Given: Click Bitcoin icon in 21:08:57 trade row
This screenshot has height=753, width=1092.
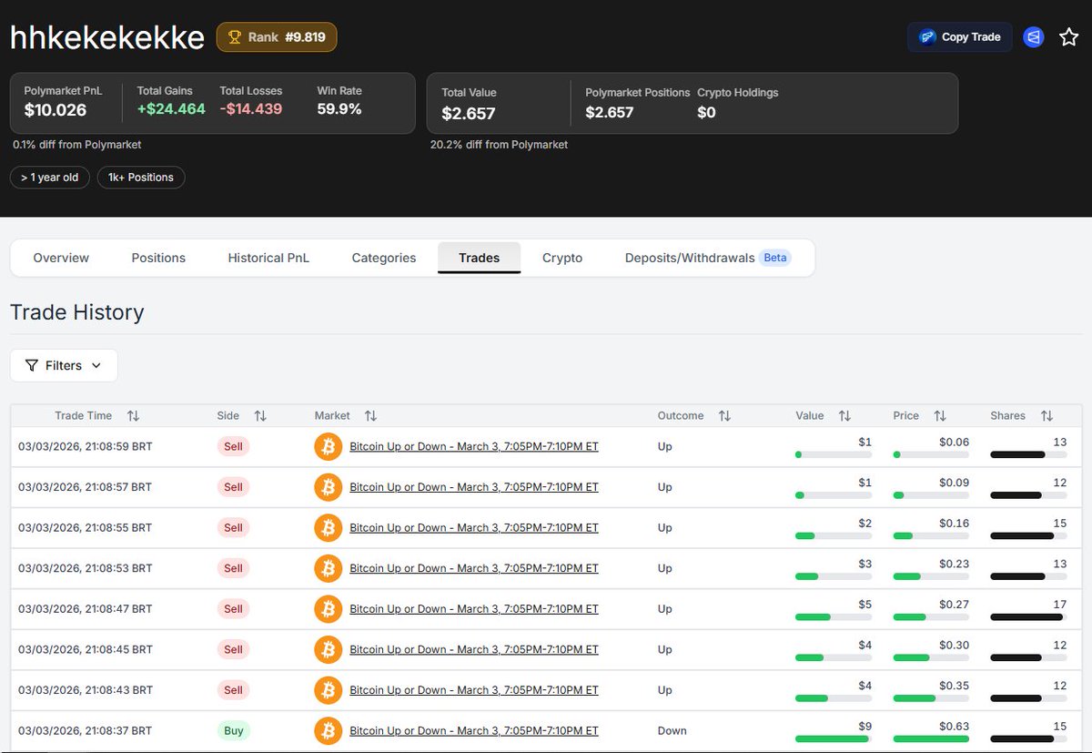Looking at the screenshot, I should click(328, 487).
